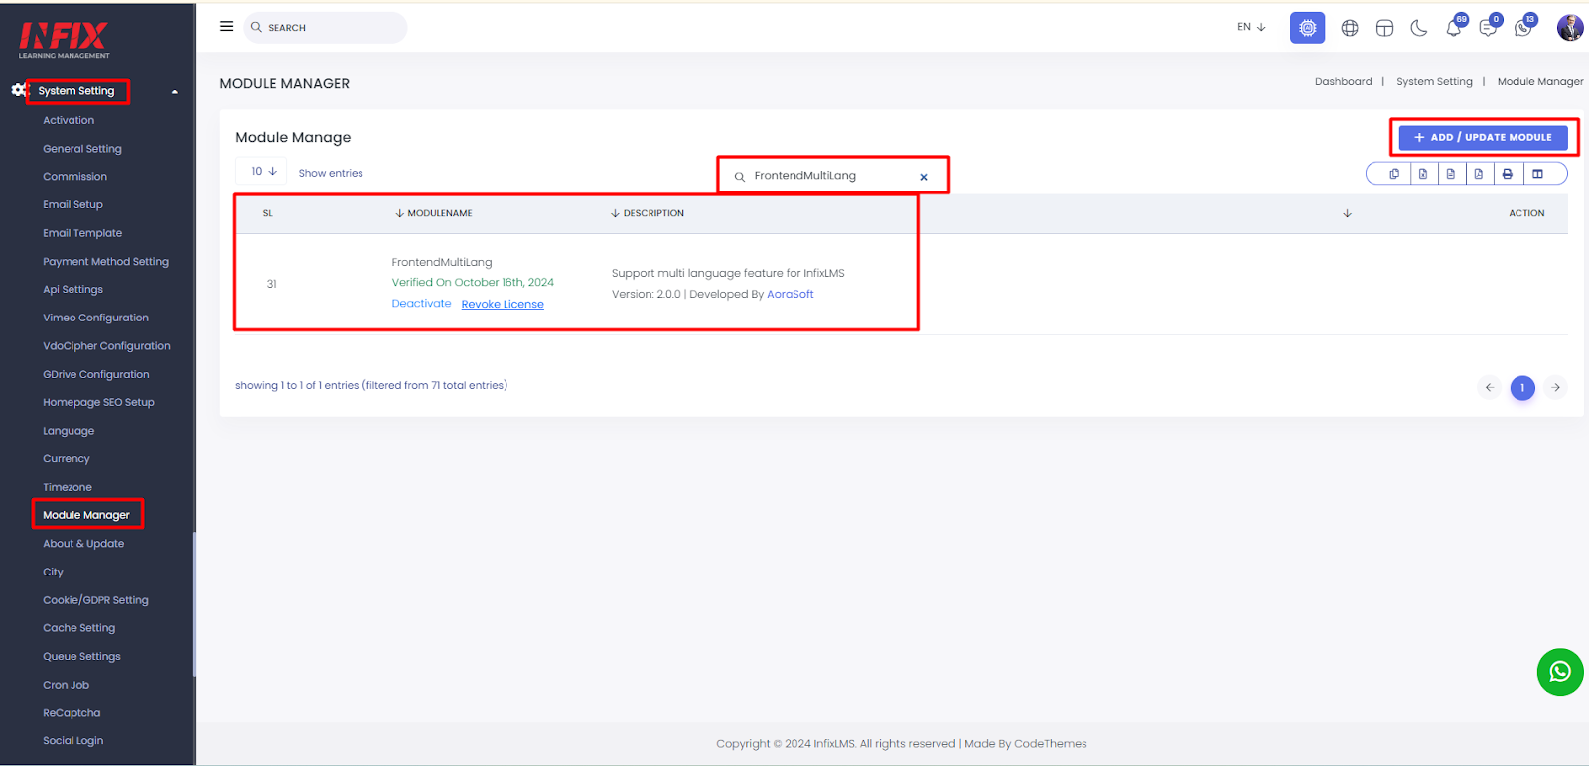Viewport: 1589px width, 766px height.
Task: Export table to PDF icon
Action: point(1479,174)
